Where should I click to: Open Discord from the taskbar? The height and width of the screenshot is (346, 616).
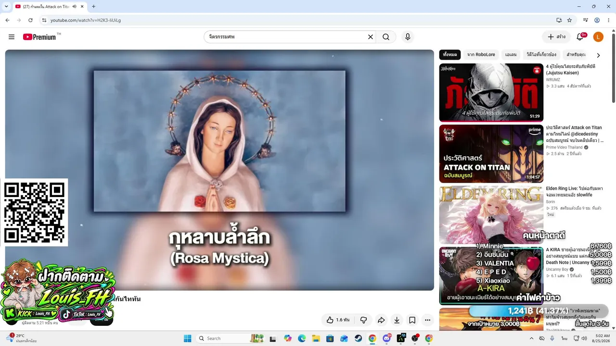(x=387, y=338)
